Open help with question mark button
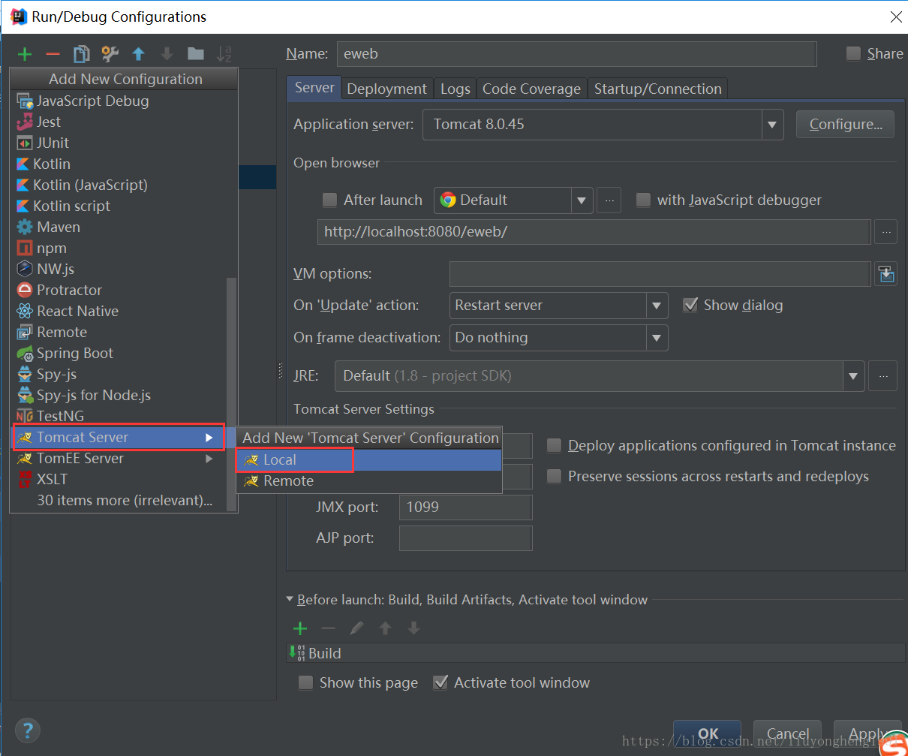 coord(28,730)
